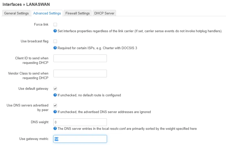Click the Vendor Class DHCP text field

coord(80,74)
